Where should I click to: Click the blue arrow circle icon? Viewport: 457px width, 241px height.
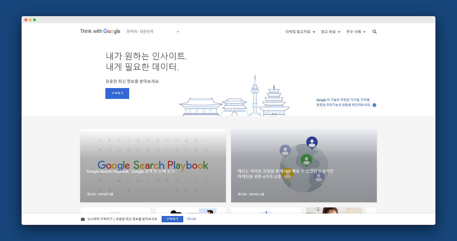coord(374,105)
